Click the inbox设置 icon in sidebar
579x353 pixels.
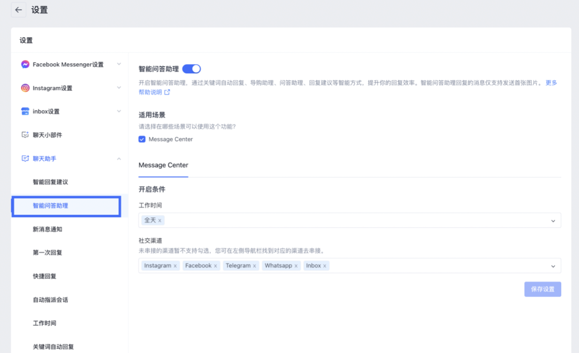pyautogui.click(x=25, y=111)
